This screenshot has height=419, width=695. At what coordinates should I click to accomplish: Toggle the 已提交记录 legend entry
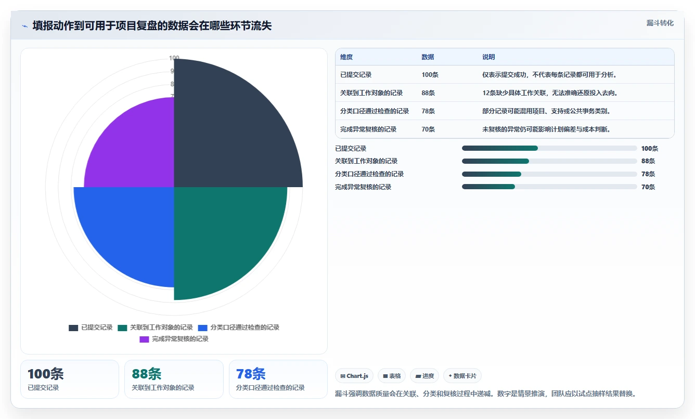(91, 328)
